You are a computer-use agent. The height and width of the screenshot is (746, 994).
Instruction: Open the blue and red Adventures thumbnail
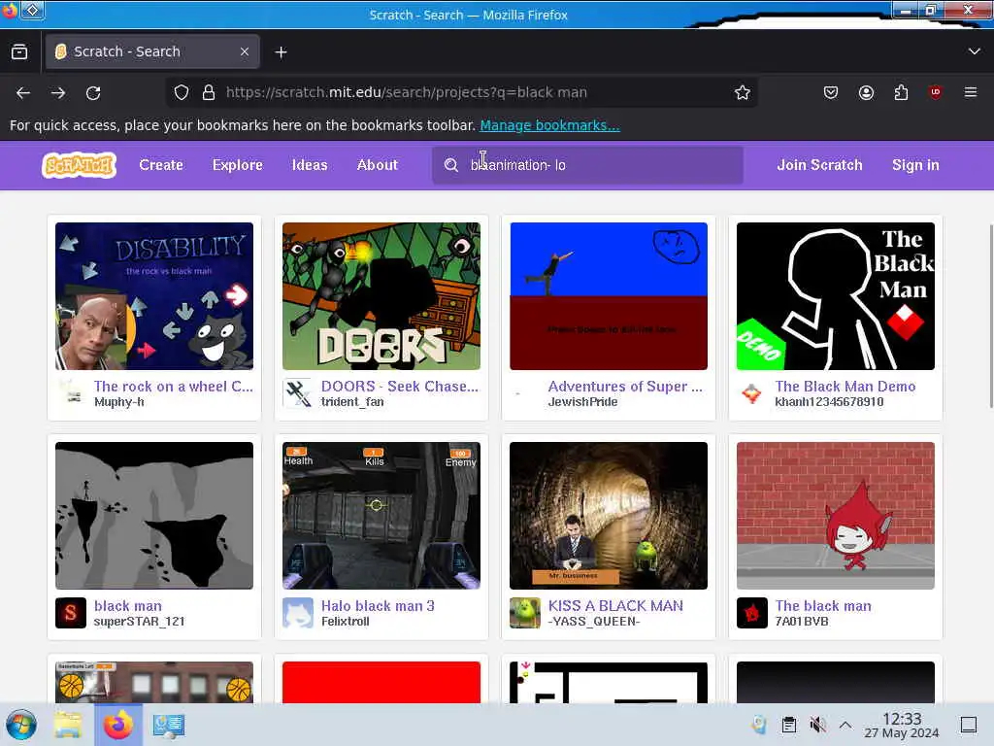tap(609, 295)
